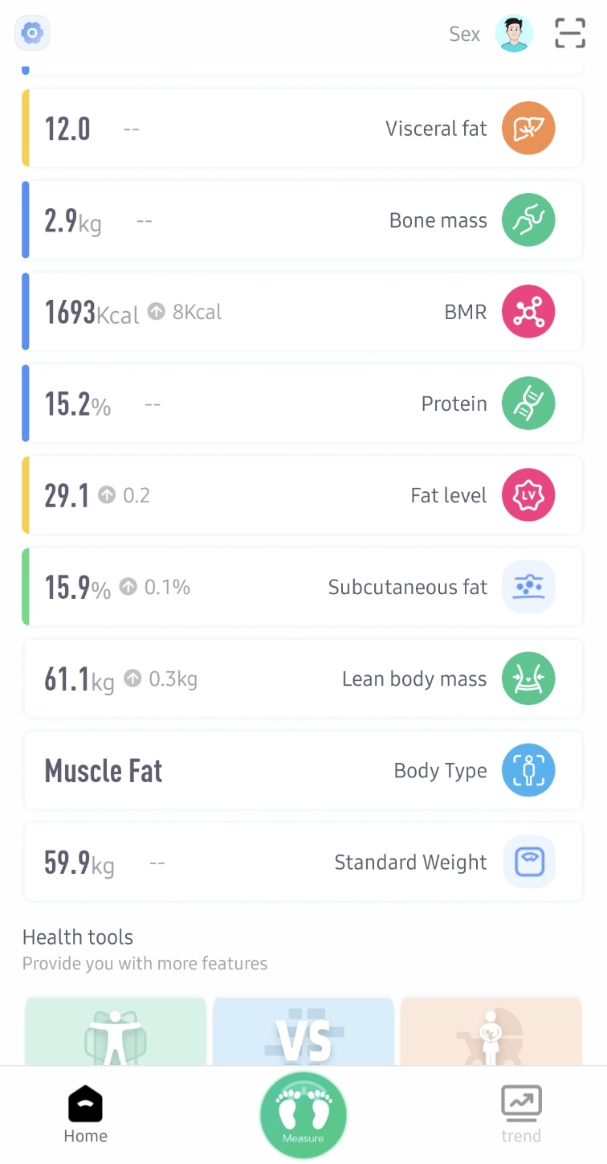Switch to the Home tab
Screen dimensions: 607x1164
pos(85,1114)
